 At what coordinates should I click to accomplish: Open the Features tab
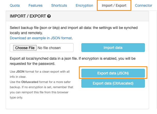(x=35, y=5)
